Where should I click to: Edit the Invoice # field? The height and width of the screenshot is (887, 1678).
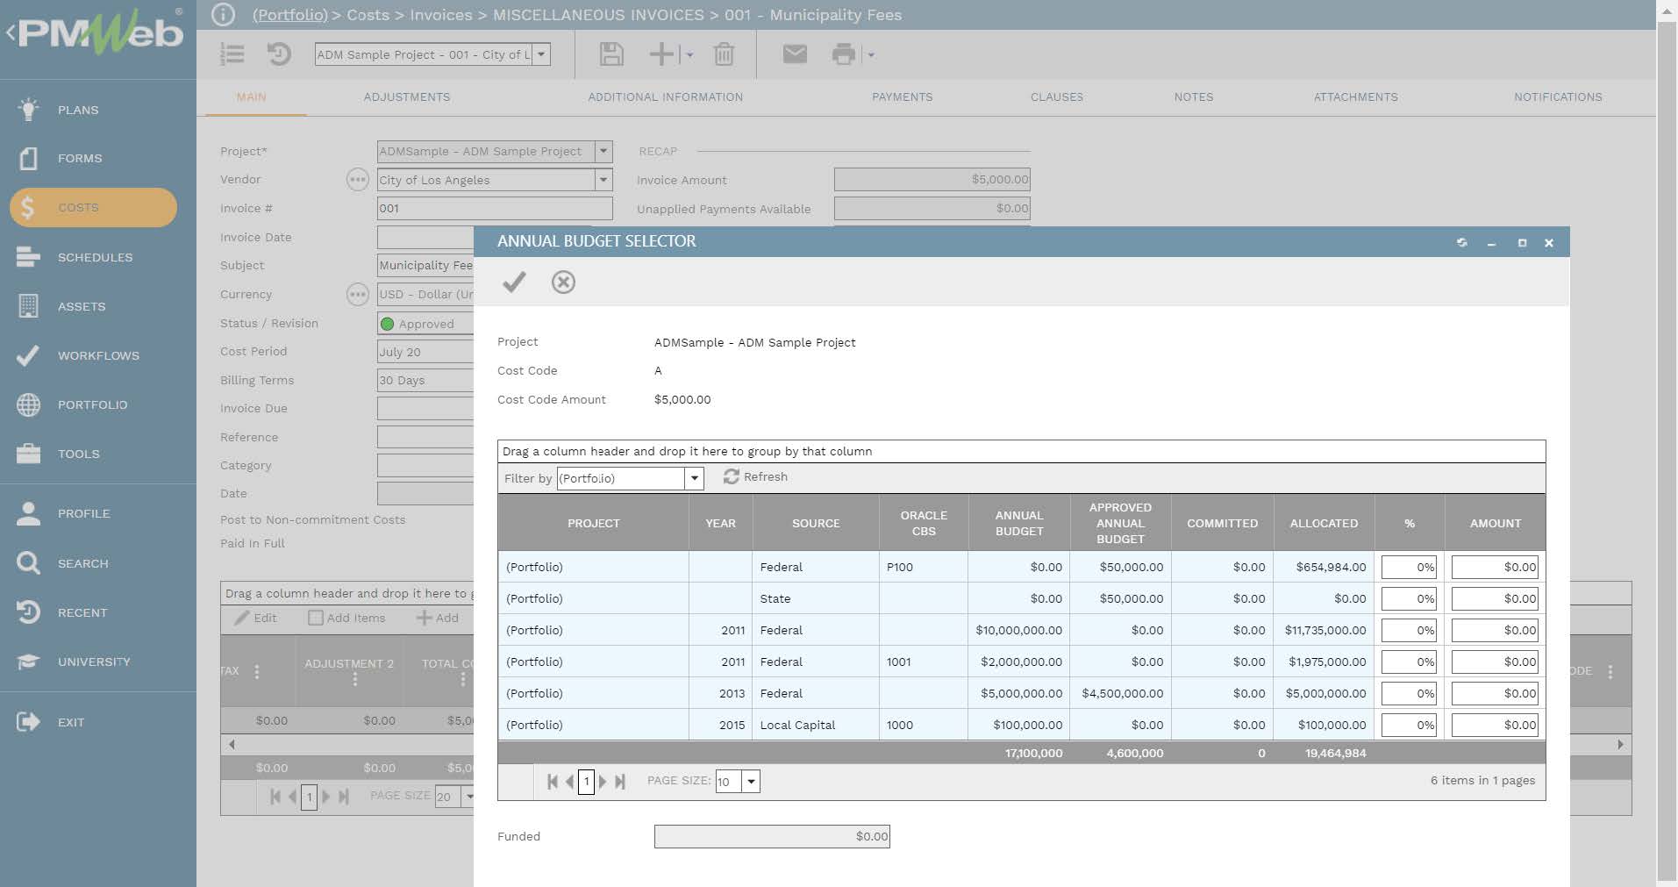point(495,209)
